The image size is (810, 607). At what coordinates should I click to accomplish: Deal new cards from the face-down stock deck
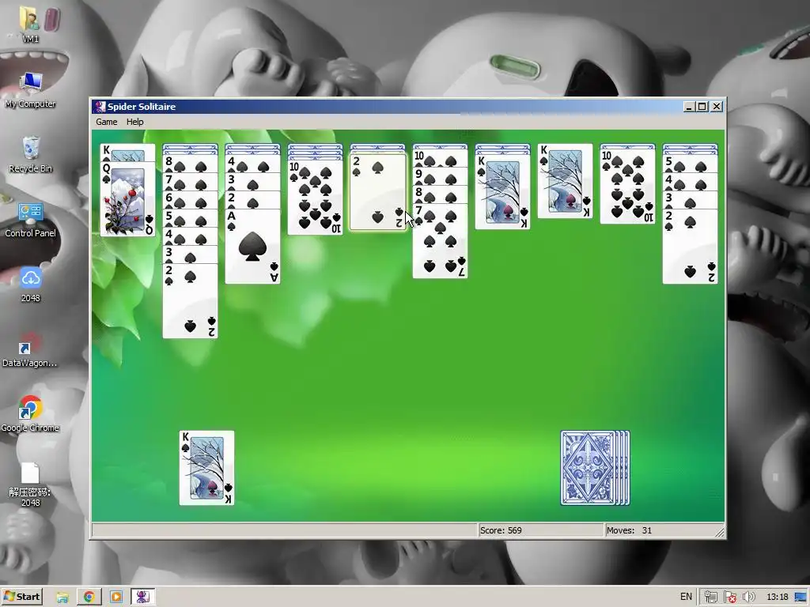[x=595, y=468]
